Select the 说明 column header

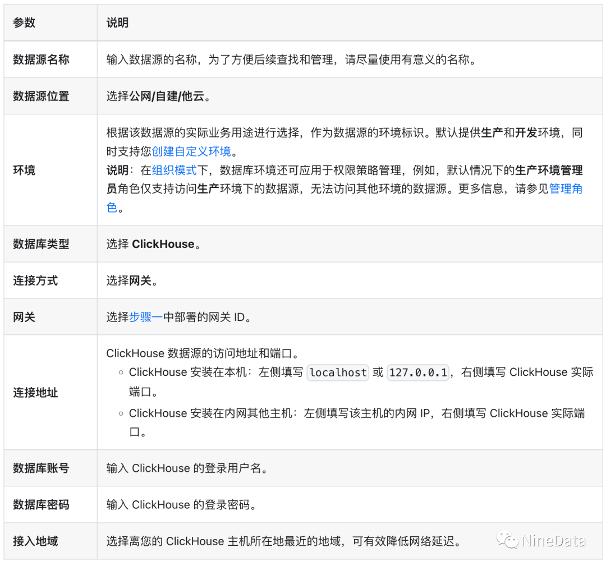click(350, 23)
